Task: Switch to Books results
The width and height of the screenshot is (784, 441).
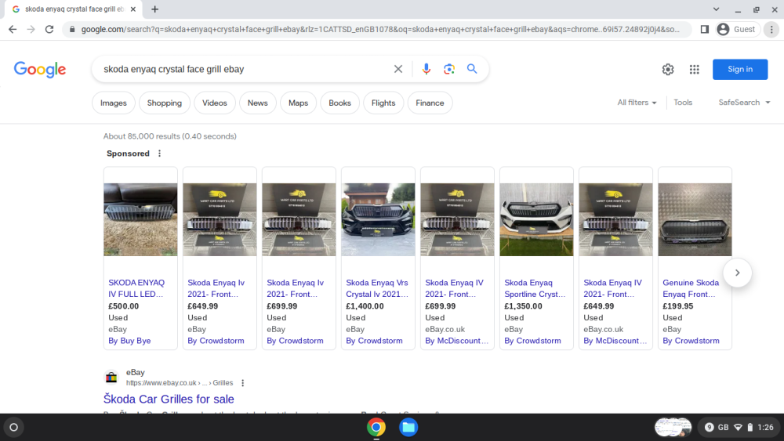Action: [x=339, y=103]
